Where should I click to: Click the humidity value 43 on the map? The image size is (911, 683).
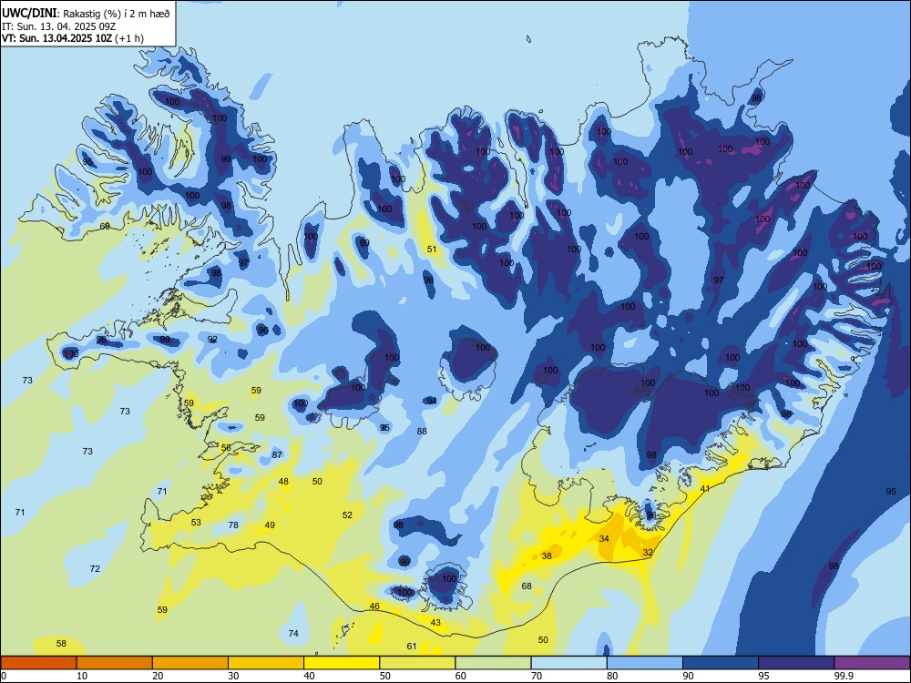[x=435, y=622]
